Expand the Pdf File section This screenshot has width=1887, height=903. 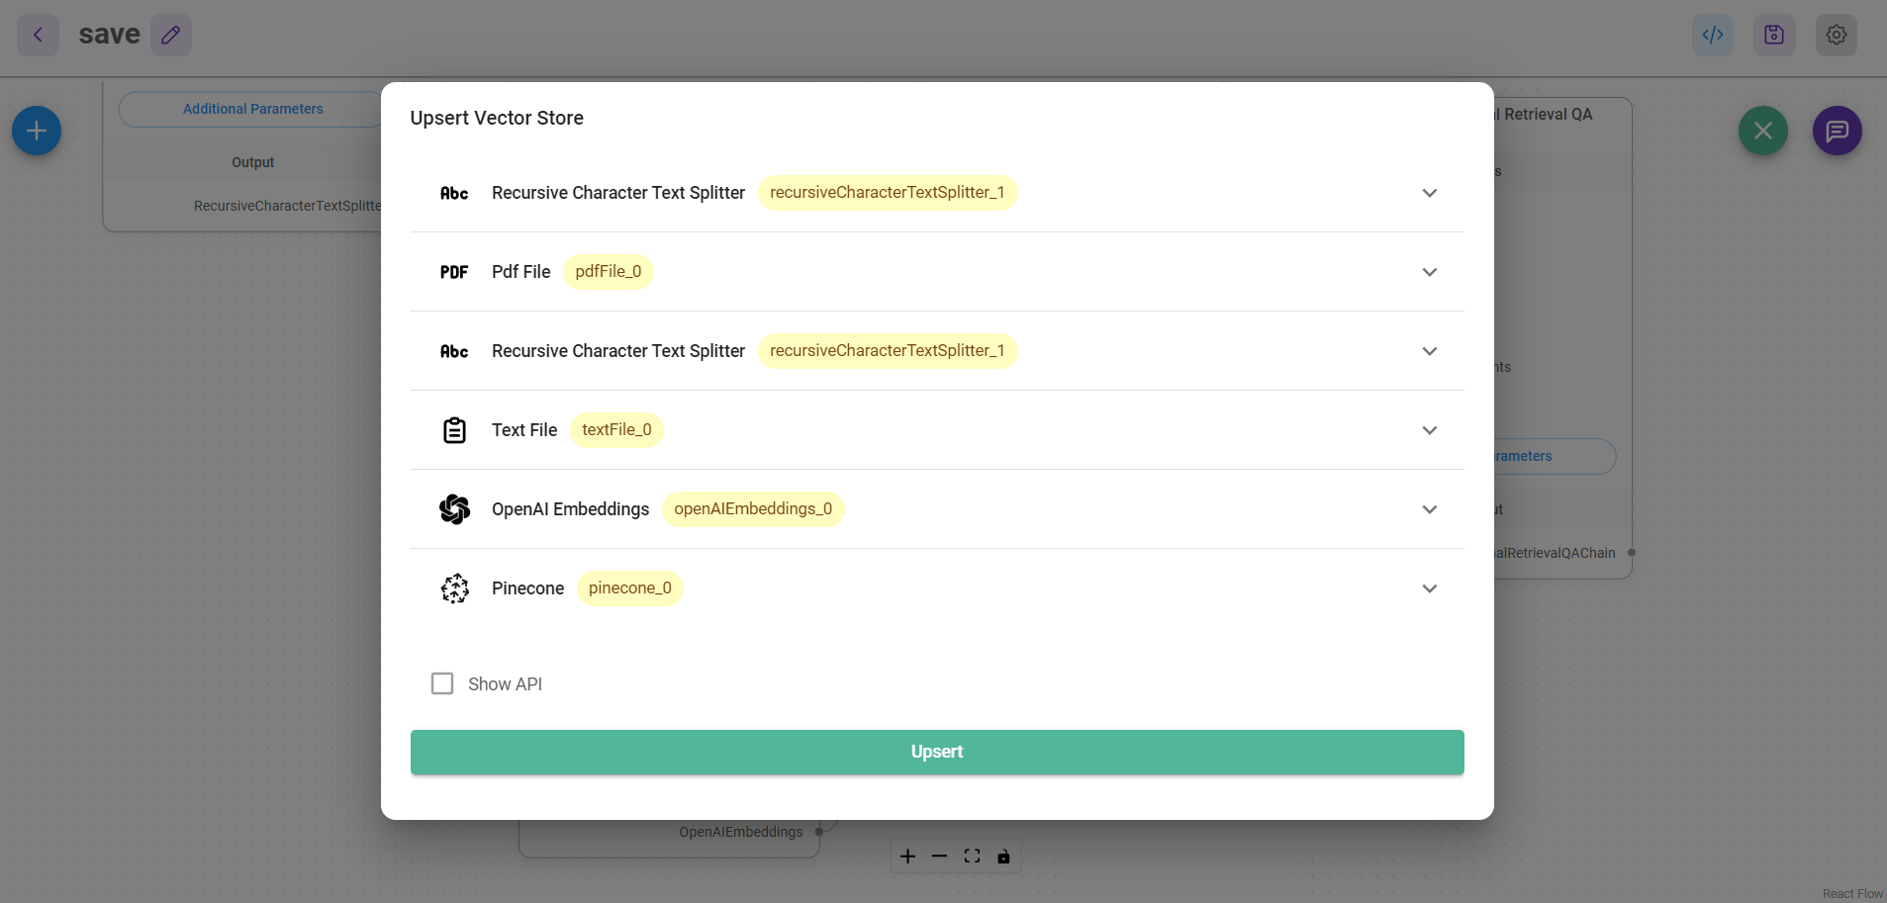(x=1429, y=272)
